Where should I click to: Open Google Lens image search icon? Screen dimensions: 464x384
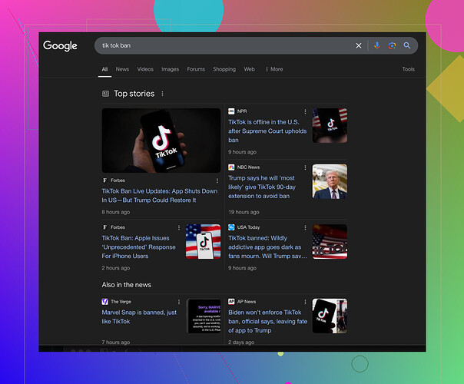(392, 45)
